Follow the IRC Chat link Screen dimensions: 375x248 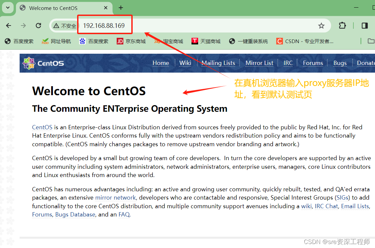(326, 206)
